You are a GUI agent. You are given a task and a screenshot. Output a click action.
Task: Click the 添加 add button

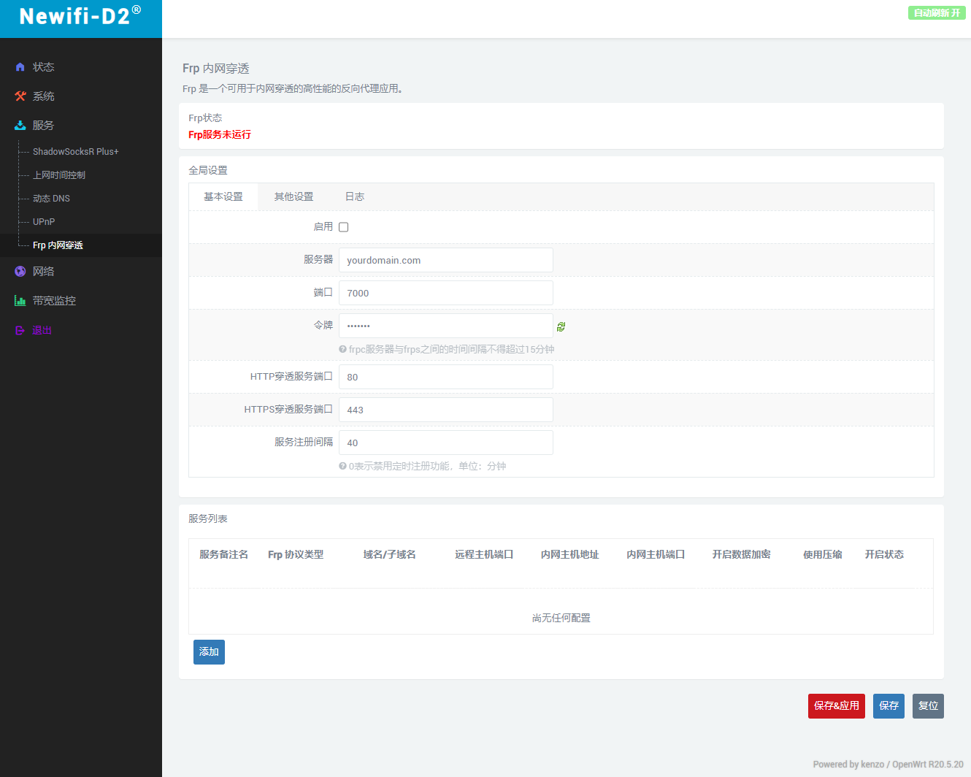pyautogui.click(x=209, y=651)
